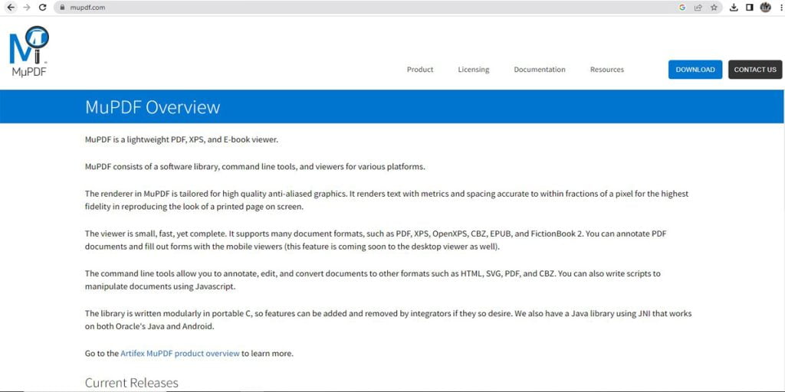Open the Resources menu
This screenshot has width=785, height=392.
click(607, 70)
